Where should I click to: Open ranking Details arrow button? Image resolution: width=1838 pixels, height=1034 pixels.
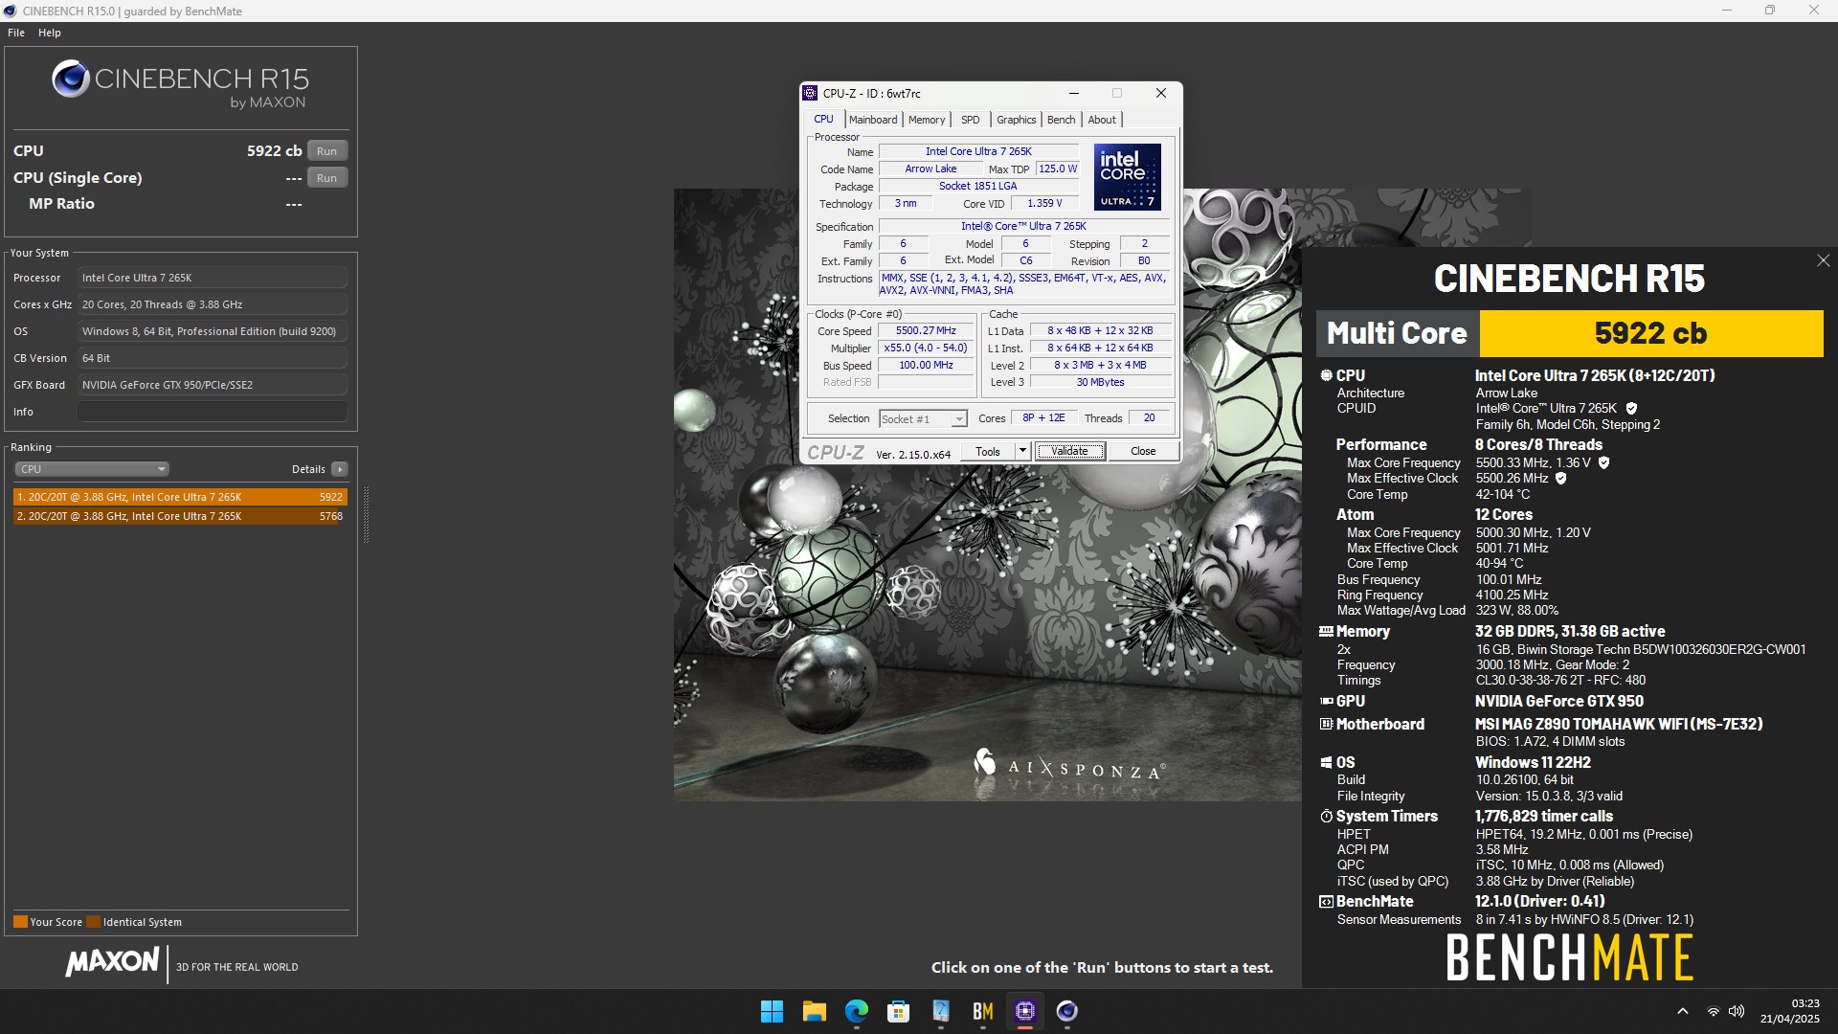pos(339,469)
